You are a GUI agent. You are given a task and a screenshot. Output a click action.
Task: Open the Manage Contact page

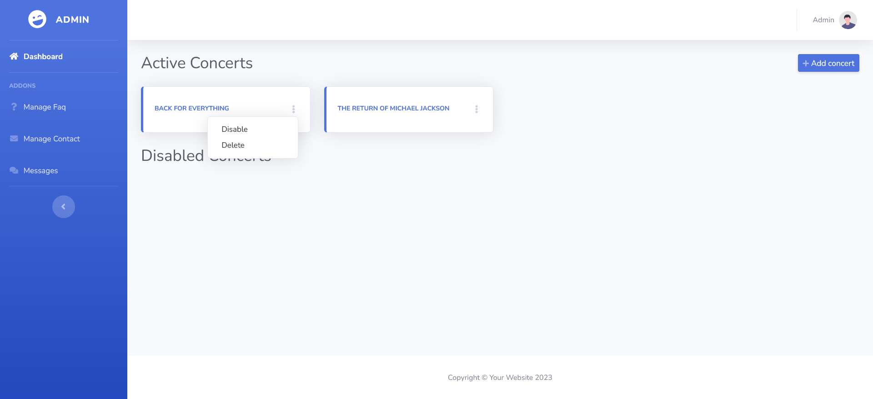pos(51,139)
